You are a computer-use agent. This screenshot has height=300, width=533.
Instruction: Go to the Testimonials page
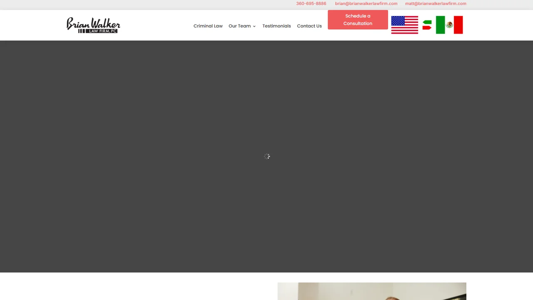tap(276, 26)
